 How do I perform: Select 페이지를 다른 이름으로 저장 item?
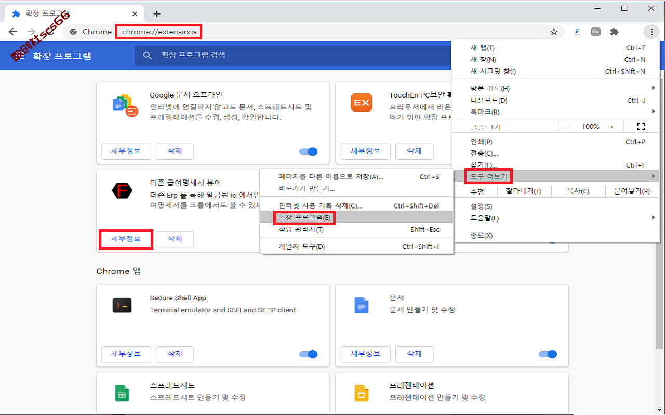click(x=356, y=177)
